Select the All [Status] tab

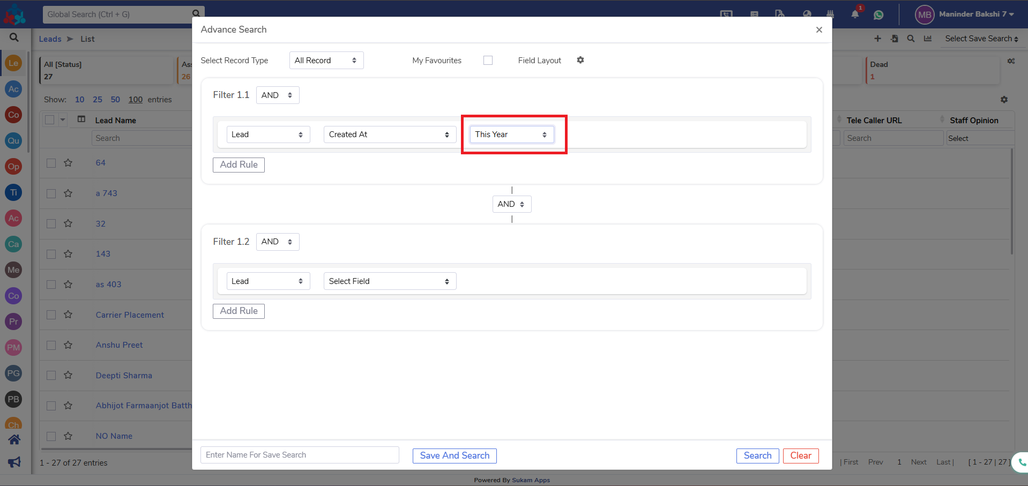click(x=107, y=70)
